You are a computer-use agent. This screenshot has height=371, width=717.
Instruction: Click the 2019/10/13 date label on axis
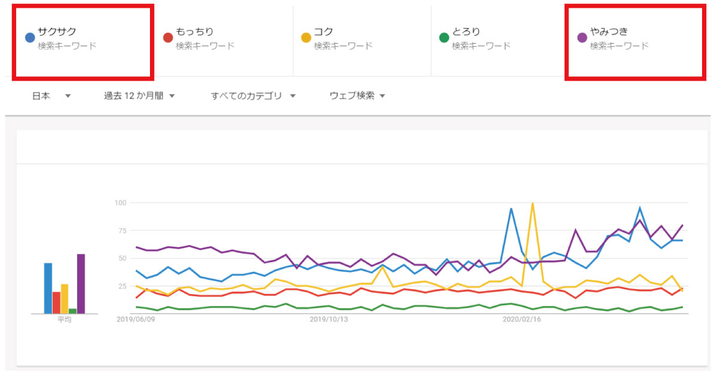[x=328, y=320]
